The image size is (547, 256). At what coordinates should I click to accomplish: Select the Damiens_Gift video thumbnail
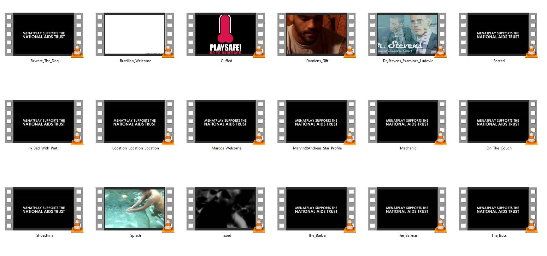pos(316,34)
